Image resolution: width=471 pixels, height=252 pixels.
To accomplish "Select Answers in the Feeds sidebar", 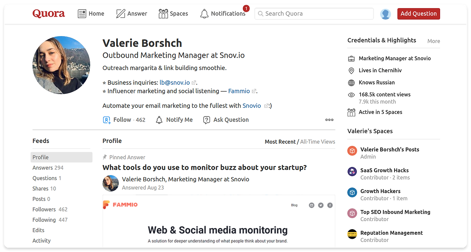I will click(43, 168).
